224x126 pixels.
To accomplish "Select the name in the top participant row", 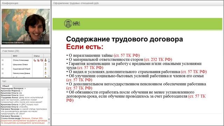I will pos(21,60).
